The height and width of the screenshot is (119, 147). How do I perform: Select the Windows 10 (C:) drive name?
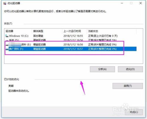pyautogui.click(x=19, y=36)
